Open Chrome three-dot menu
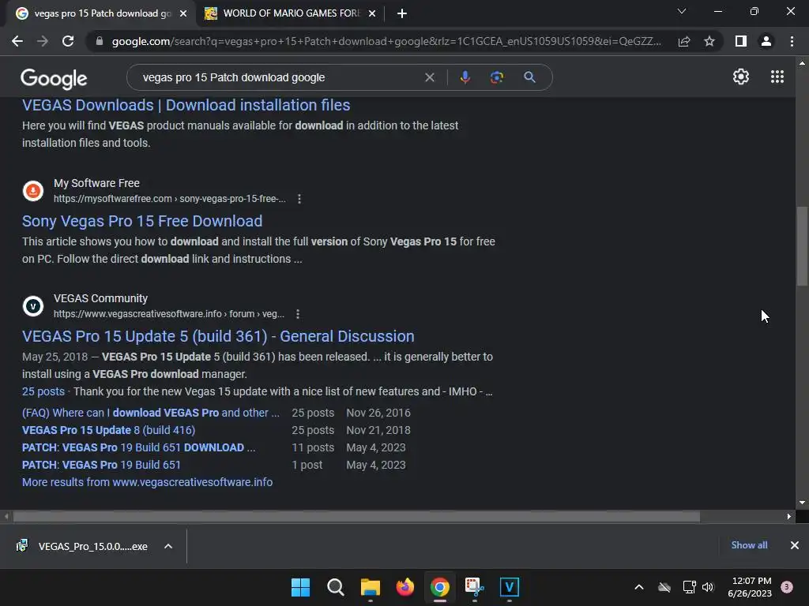Viewport: 809px width, 606px height. click(792, 41)
